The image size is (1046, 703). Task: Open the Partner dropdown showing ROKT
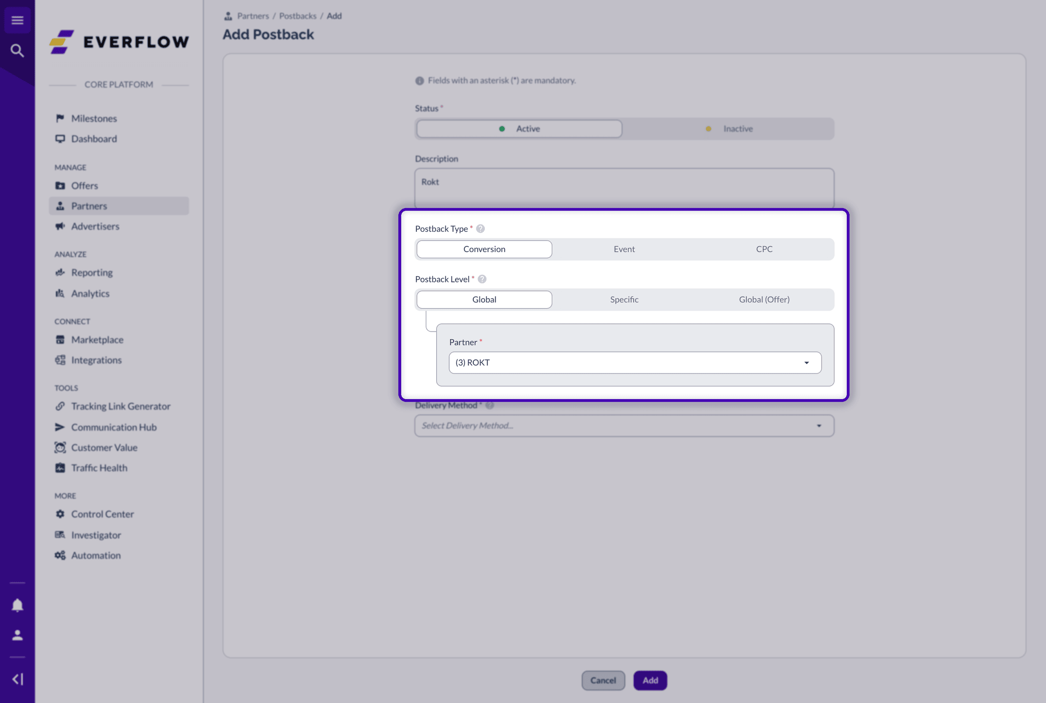click(x=635, y=362)
